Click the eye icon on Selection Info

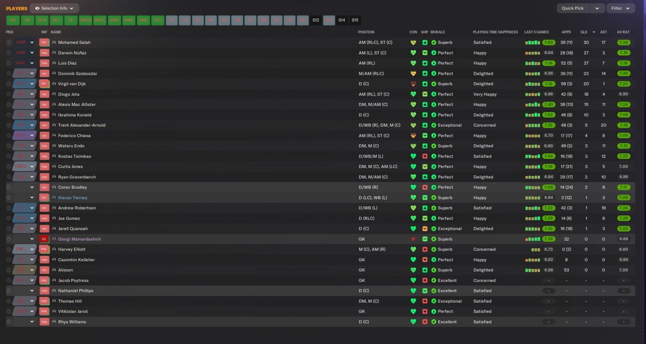point(37,8)
